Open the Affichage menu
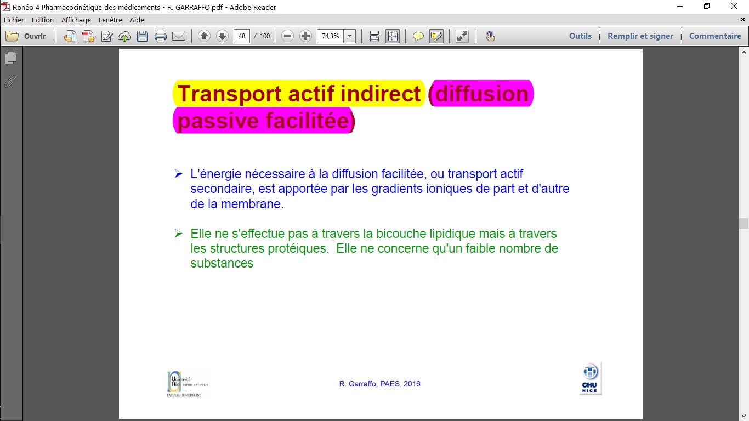The image size is (749, 421). (76, 20)
